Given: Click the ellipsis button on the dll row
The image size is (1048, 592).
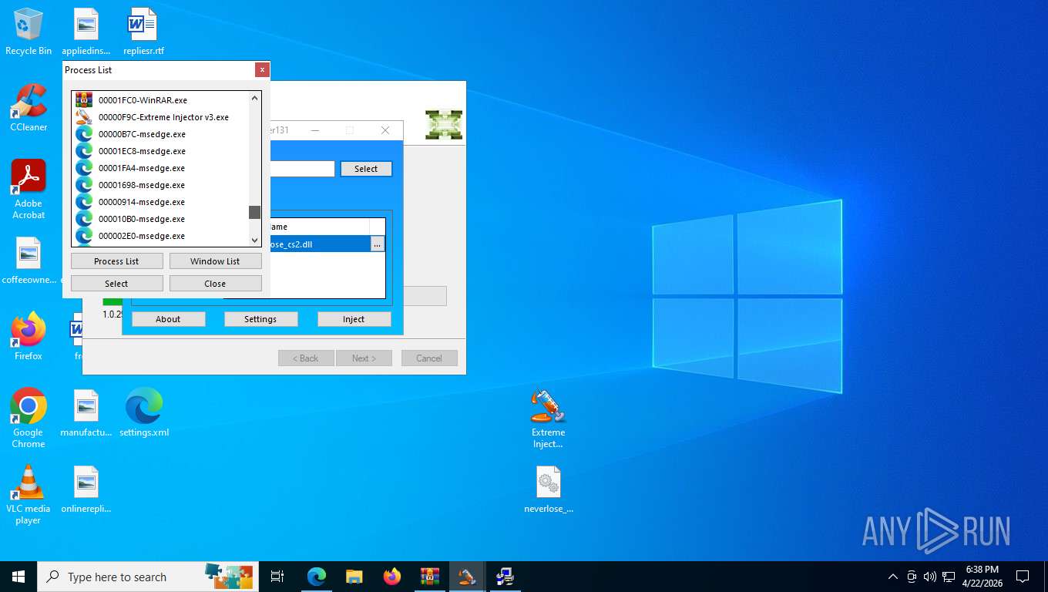Looking at the screenshot, I should 377,244.
